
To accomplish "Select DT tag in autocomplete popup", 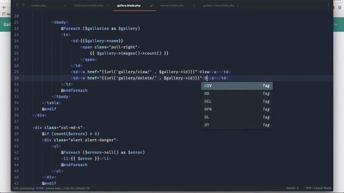I will pos(237,125).
